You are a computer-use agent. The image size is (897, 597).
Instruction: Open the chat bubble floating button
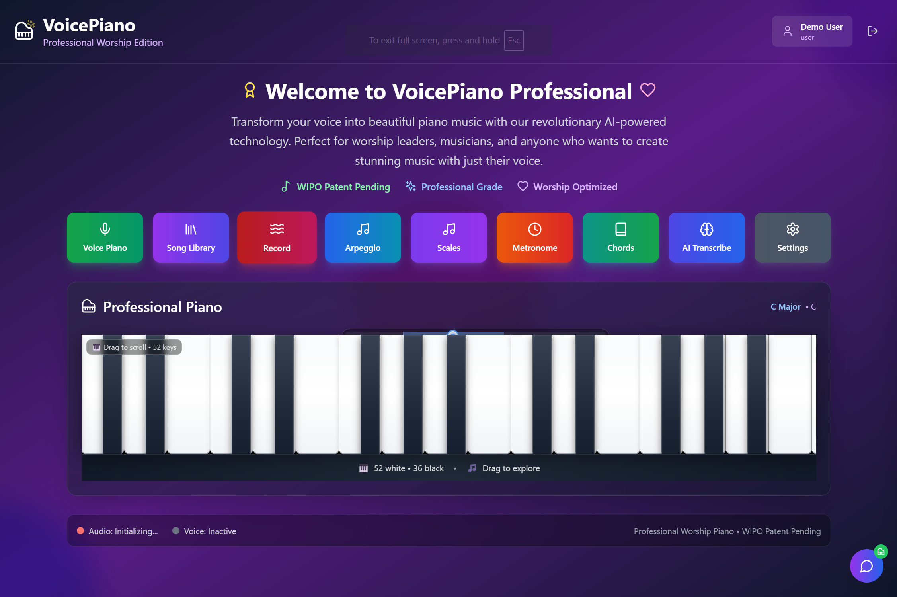point(866,566)
